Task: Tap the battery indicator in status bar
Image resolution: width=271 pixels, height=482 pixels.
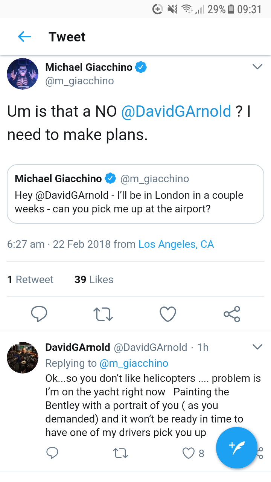Action: tap(231, 9)
